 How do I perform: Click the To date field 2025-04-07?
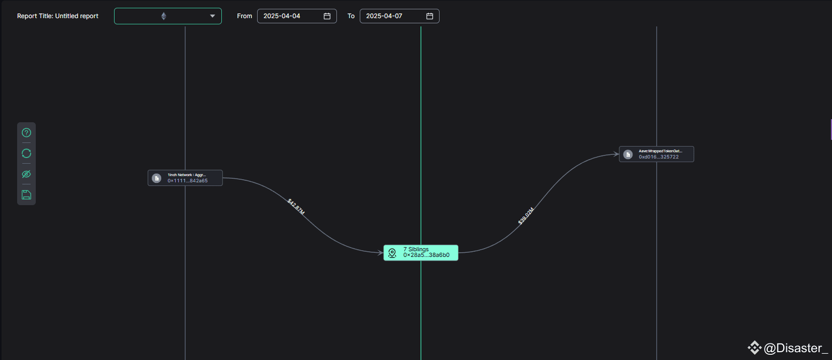400,16
